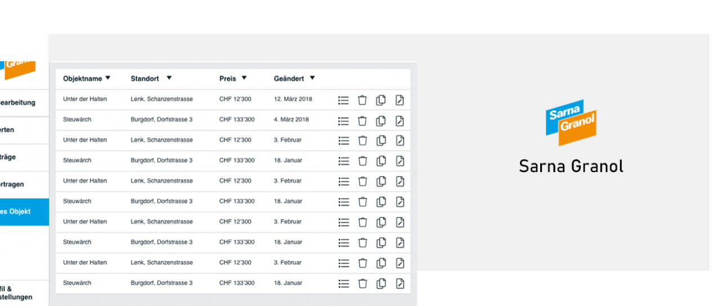Copy the 4. März 2018 object
Image resolution: width=721 pixels, height=306 pixels.
381,120
